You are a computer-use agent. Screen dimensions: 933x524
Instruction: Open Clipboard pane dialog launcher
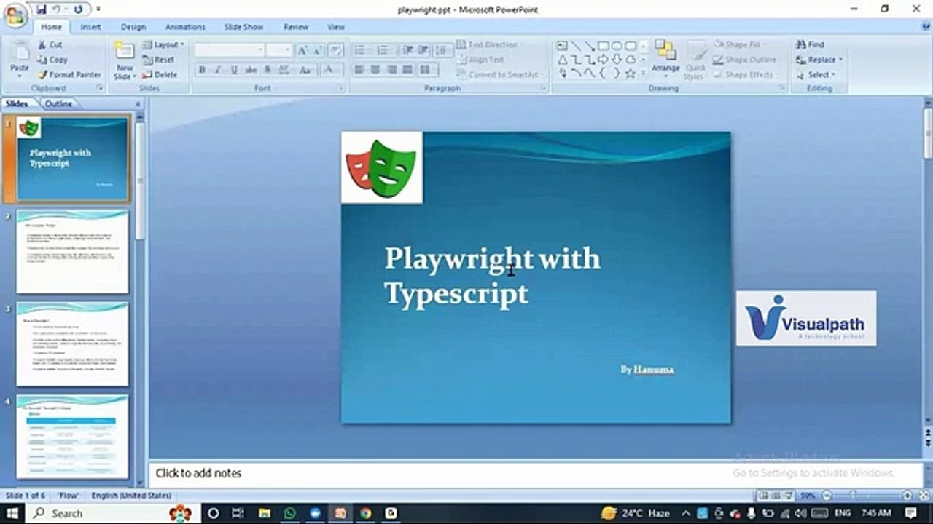100,88
